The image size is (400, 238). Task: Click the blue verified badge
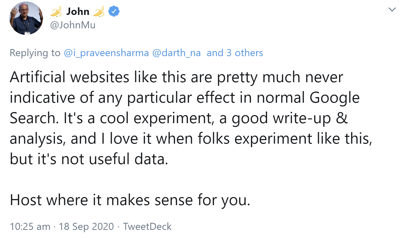114,11
